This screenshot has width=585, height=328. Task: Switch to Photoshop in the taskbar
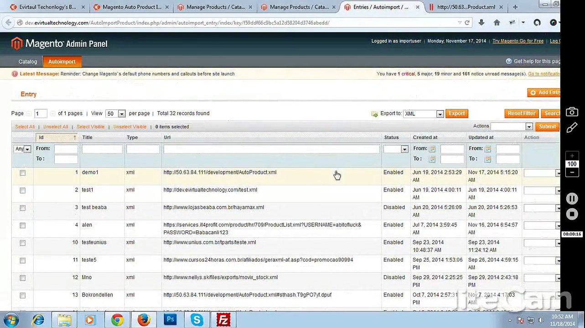(170, 320)
